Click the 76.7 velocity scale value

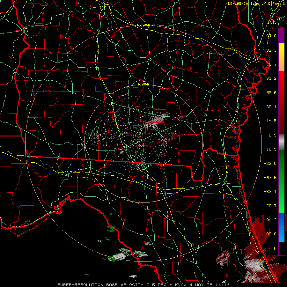pyautogui.click(x=271, y=64)
